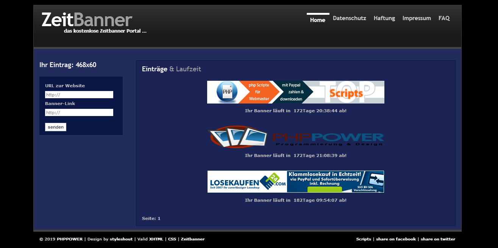
Task: Click share on twitter in footer
Action: (x=438, y=239)
